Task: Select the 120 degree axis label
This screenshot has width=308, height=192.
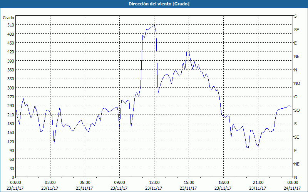Action: coord(11,141)
